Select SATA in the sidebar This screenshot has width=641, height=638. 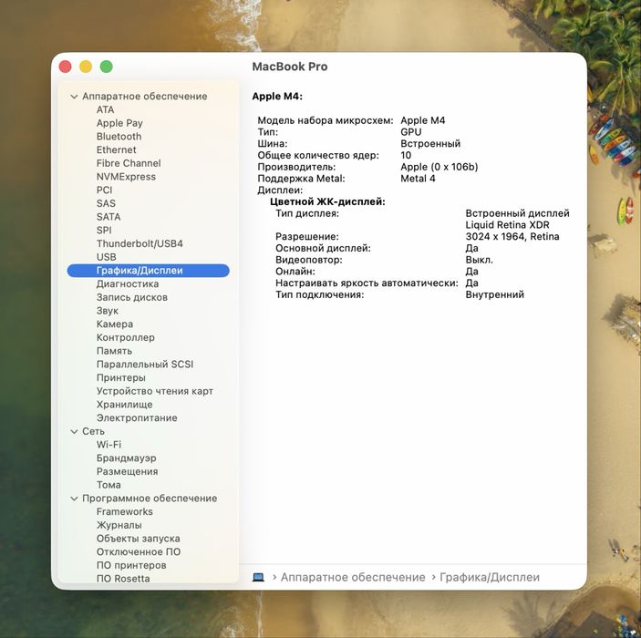click(x=109, y=217)
